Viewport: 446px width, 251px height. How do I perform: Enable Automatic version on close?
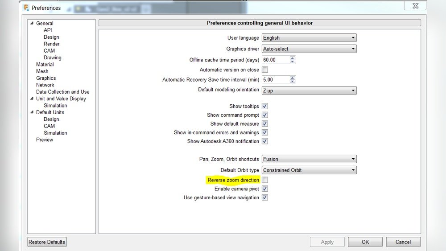point(265,70)
